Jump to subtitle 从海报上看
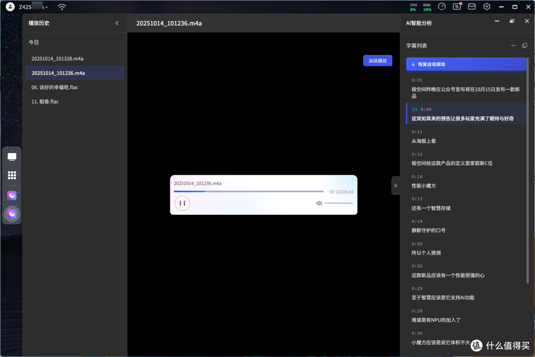The image size is (535, 357). tap(466, 136)
